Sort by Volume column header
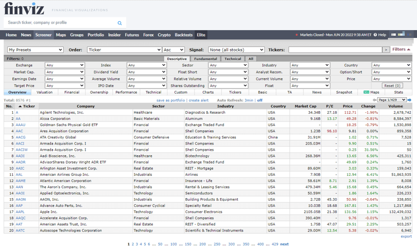 coord(395,106)
